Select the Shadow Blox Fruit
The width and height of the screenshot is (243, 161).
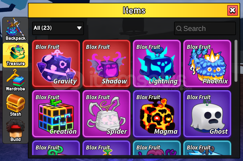106,64
